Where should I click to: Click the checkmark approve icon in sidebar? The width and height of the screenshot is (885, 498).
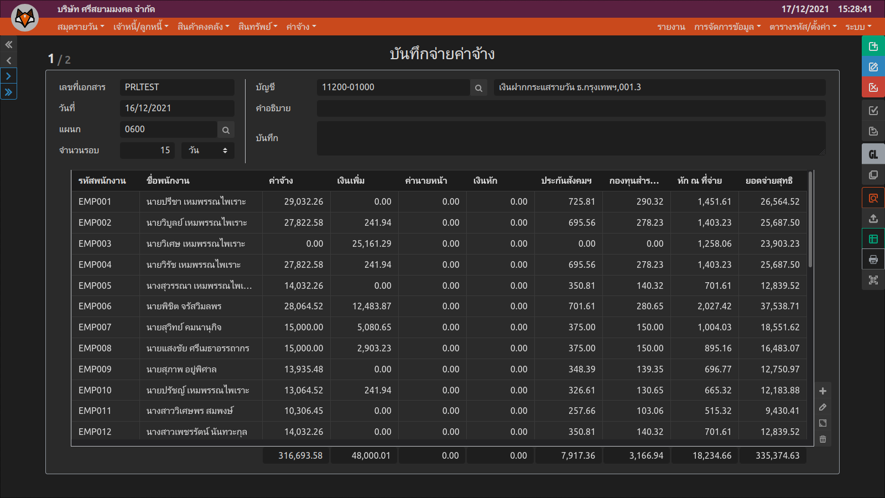pyautogui.click(x=873, y=111)
